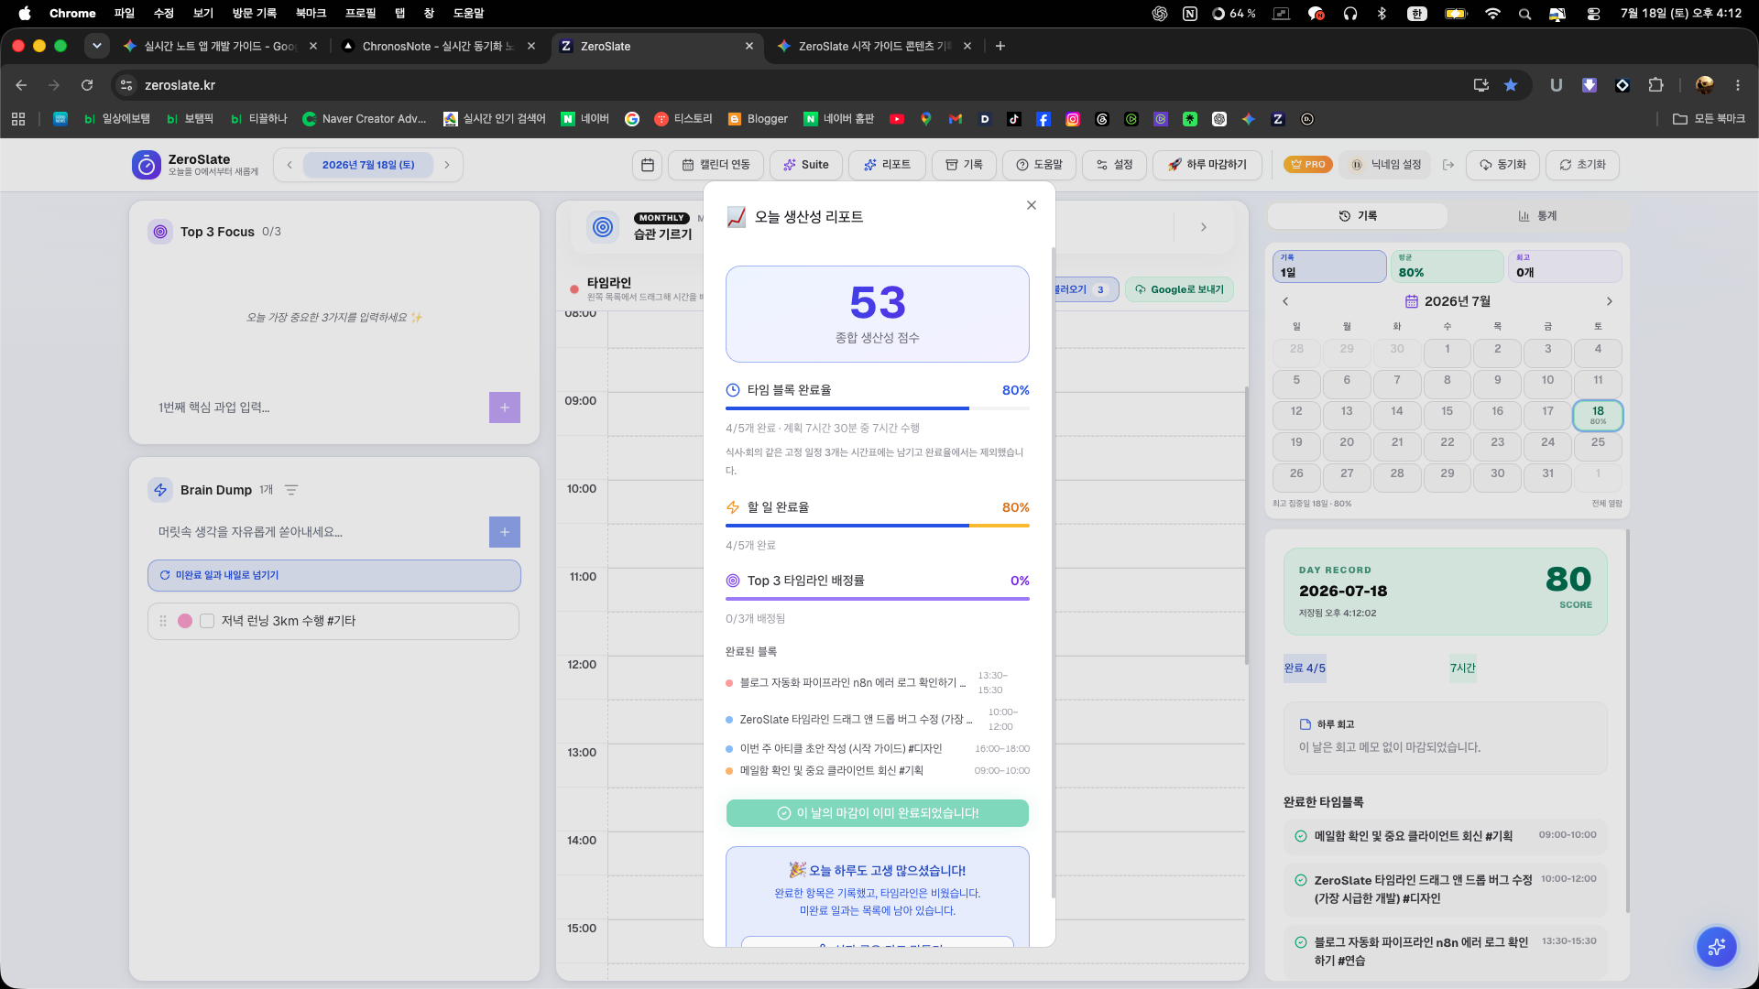Screen dimensions: 1759x989
Task: Select July 25 in the calendar
Action: tap(1598, 447)
